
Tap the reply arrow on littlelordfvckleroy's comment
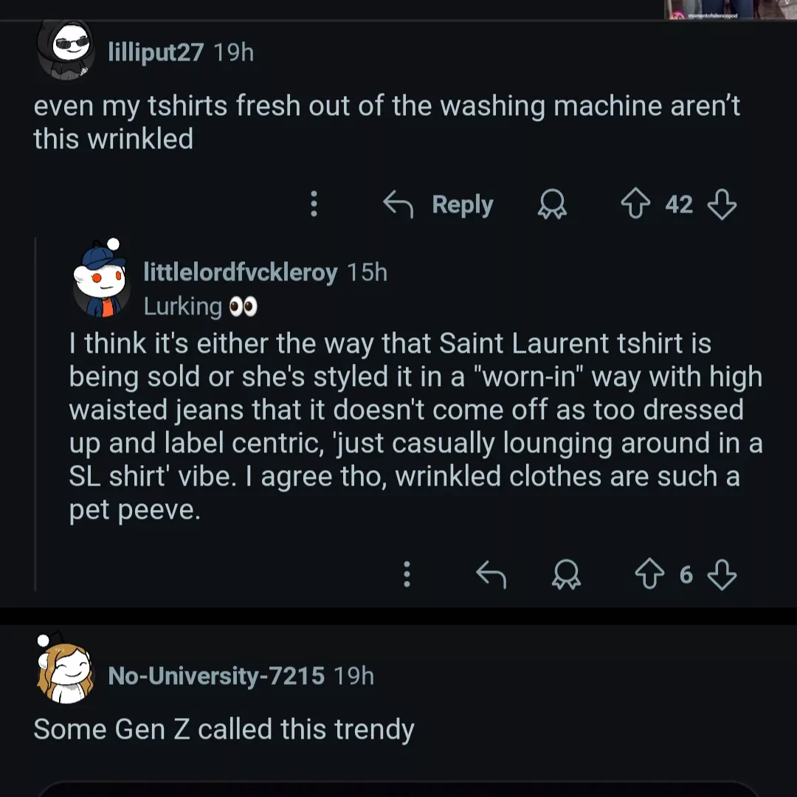[x=491, y=574]
